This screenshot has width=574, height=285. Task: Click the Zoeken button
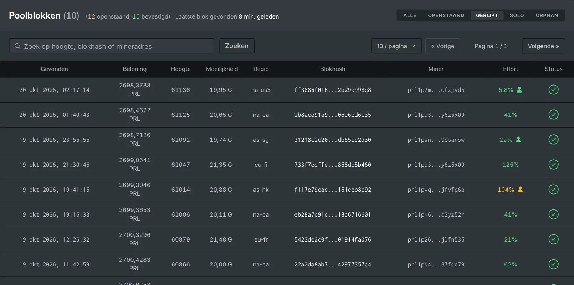click(x=237, y=46)
